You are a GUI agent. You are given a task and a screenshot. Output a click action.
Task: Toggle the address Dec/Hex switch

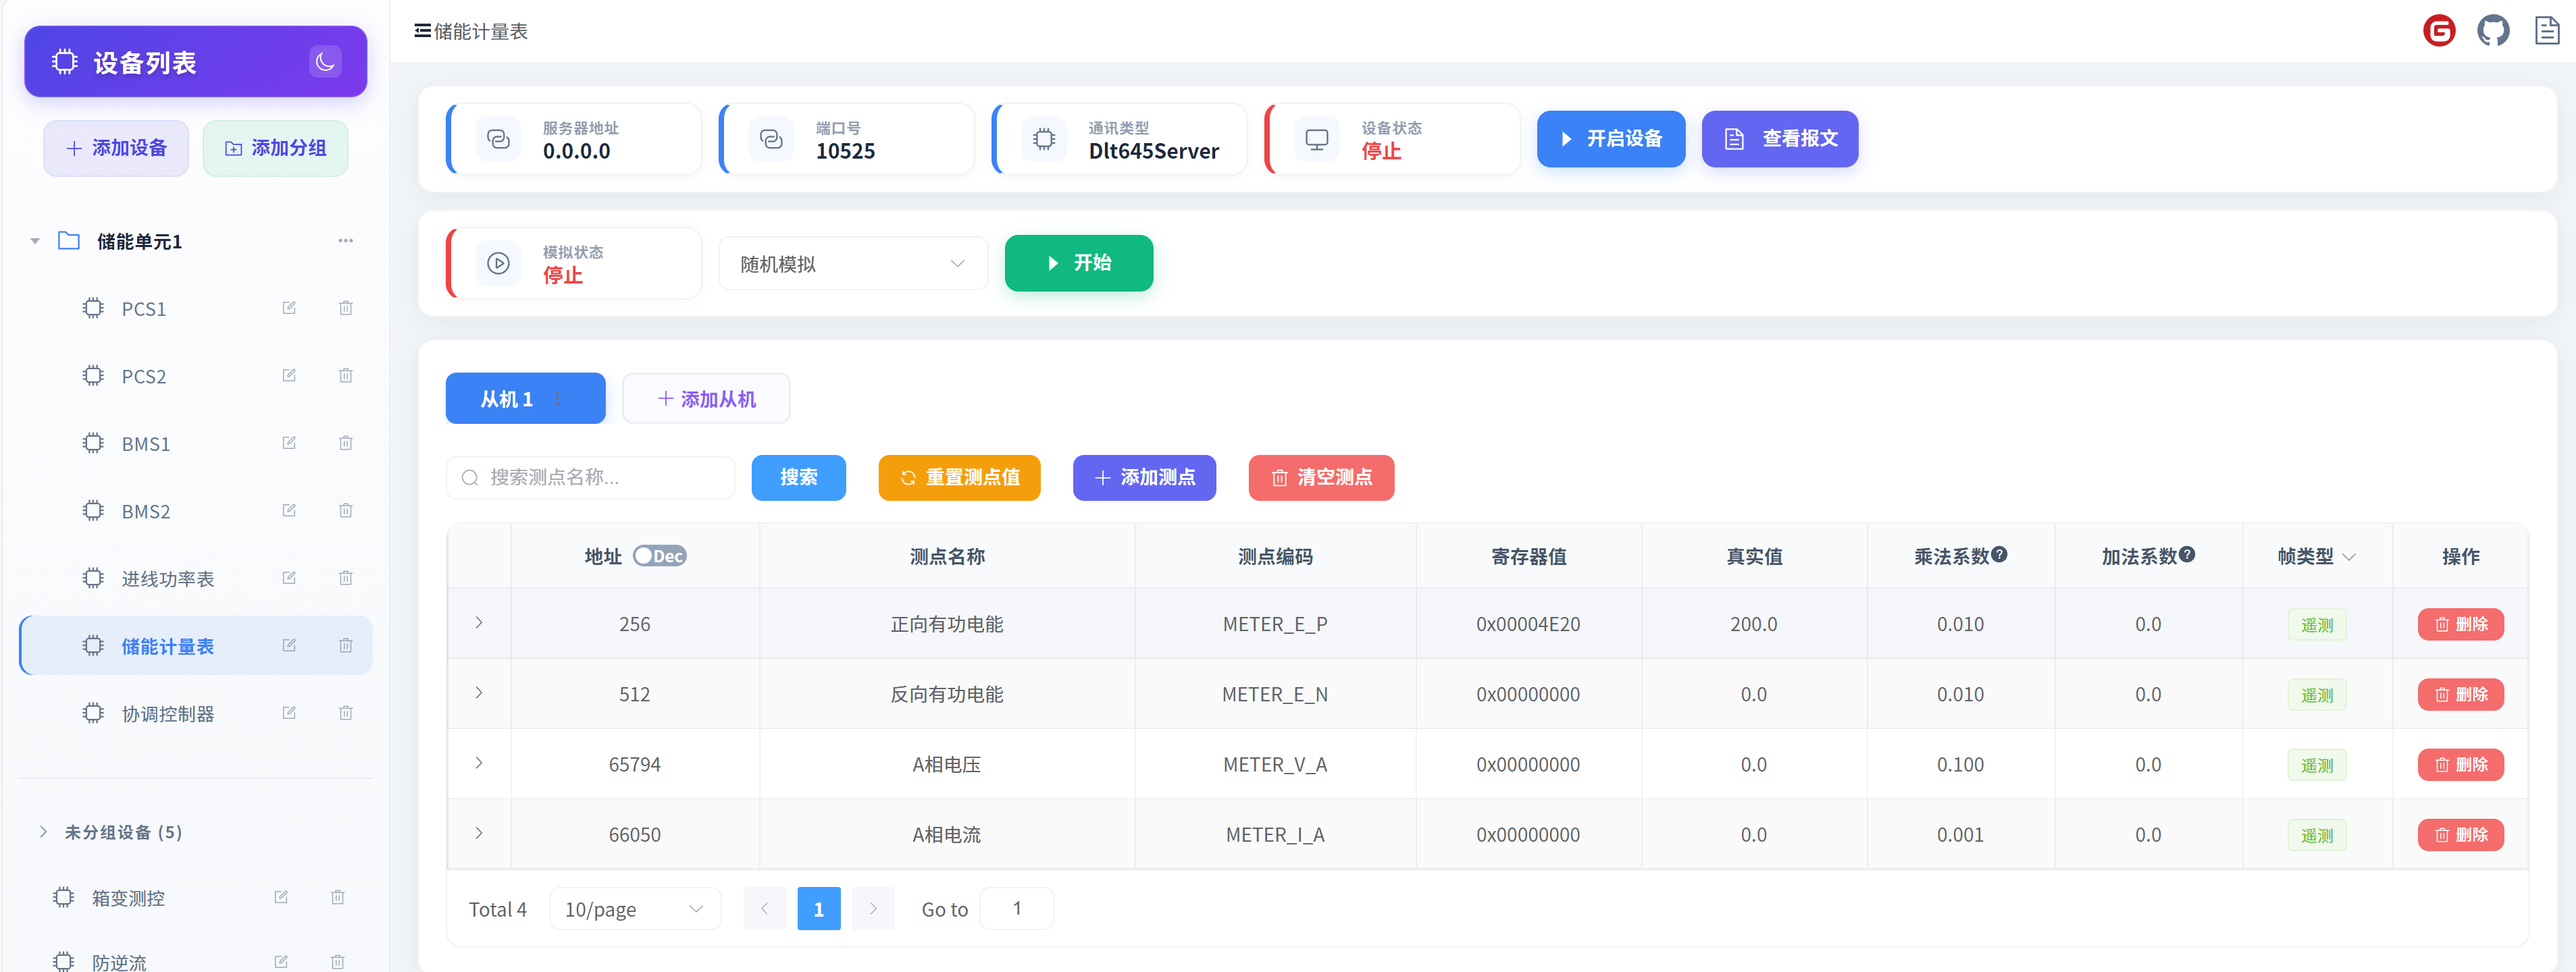click(659, 556)
